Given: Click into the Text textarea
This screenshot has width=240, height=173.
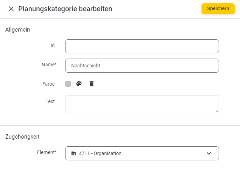Looking at the screenshot, I should coord(142,104).
